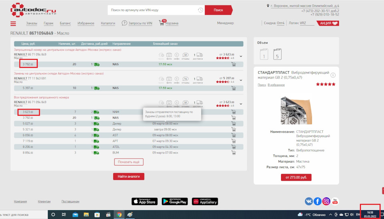The image size is (384, 219).
Task: Open the Клиентам footer link
Action: (x=44, y=202)
